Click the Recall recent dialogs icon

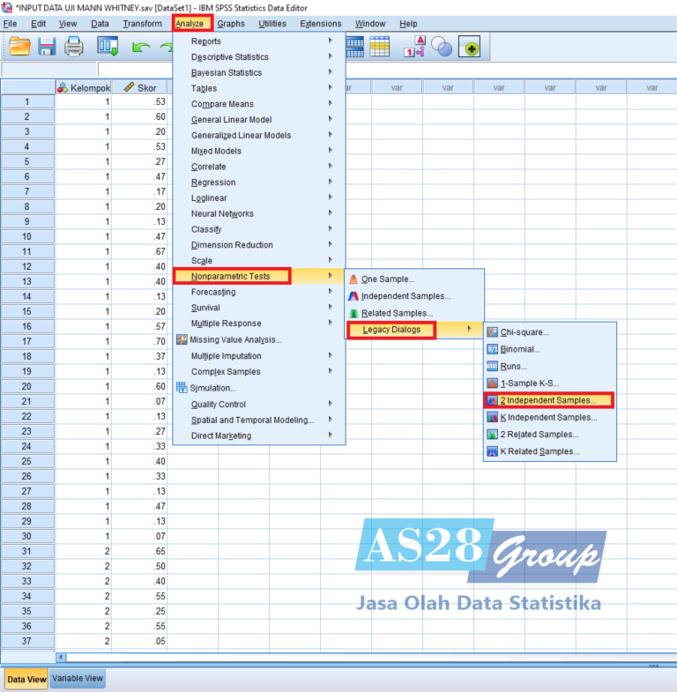[108, 48]
